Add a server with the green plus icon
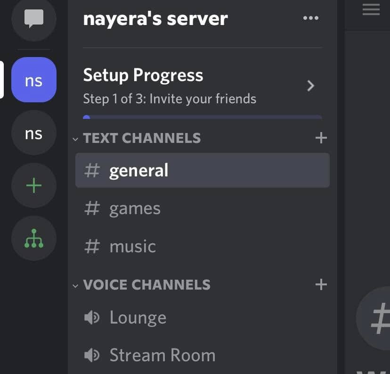Screen dimensions: 390x374 34,185
